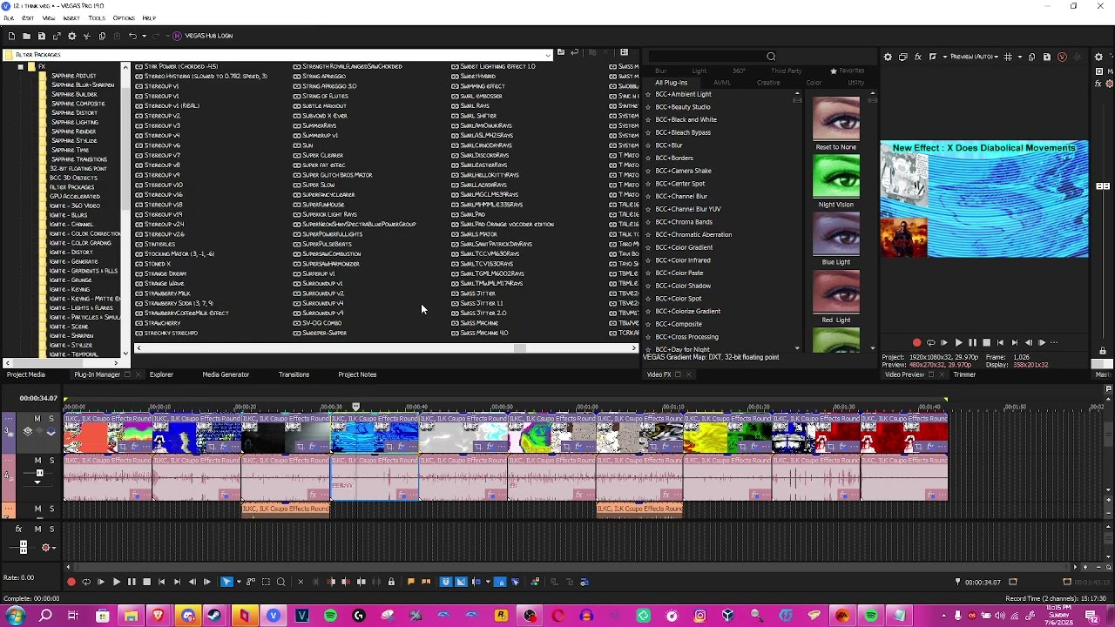This screenshot has width=1115, height=627.
Task: Adjust audio track 4 volume slider
Action: tap(38, 473)
